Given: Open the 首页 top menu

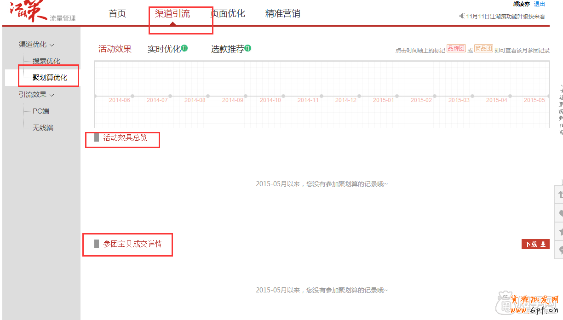Looking at the screenshot, I should [x=117, y=14].
